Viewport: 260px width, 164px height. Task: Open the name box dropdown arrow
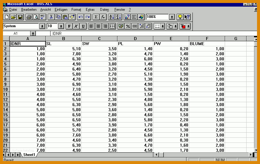tap(33, 33)
